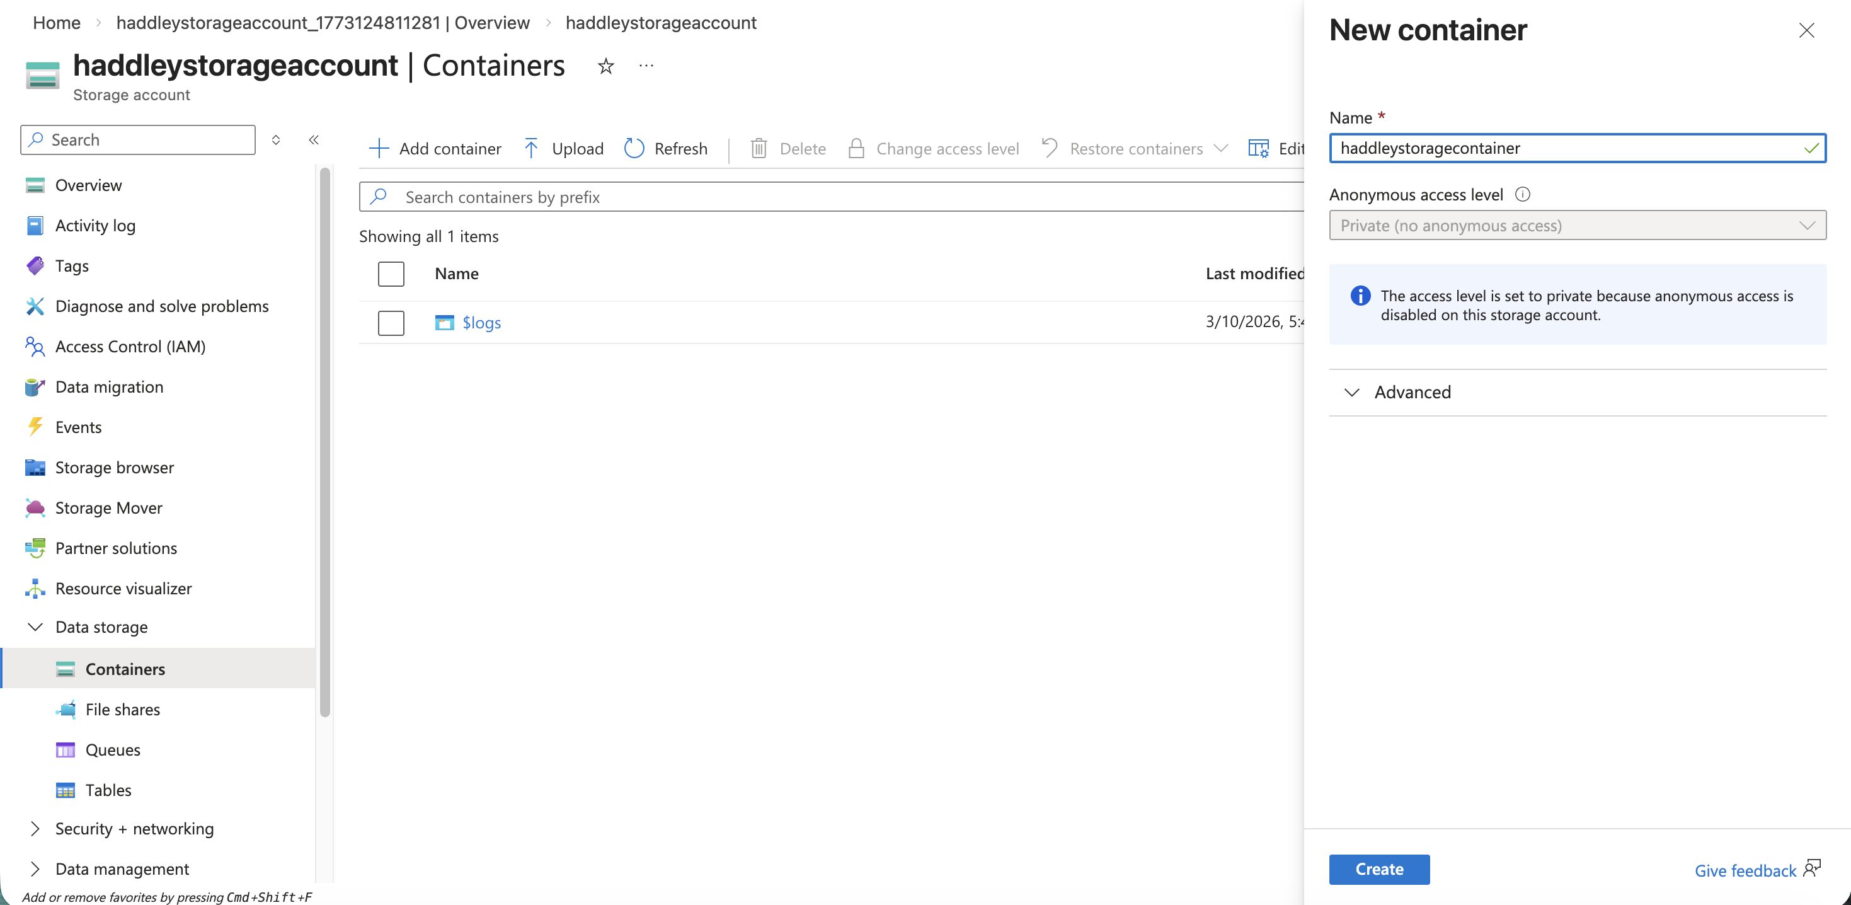Image resolution: width=1851 pixels, height=905 pixels.
Task: Go to the Home breadcrumb link
Action: (x=56, y=22)
